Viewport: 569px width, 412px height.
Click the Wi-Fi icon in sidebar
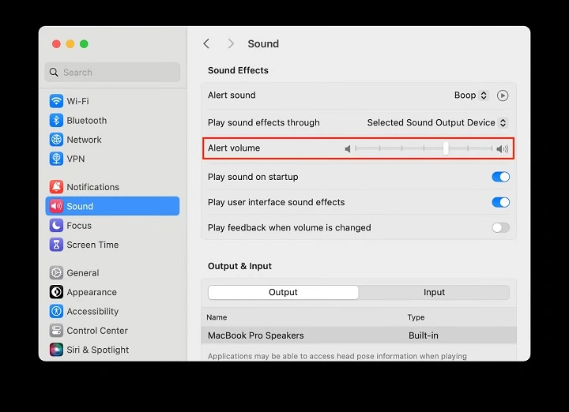[x=56, y=101]
